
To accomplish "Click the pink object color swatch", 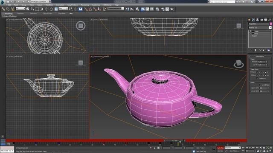I will tap(271, 24).
